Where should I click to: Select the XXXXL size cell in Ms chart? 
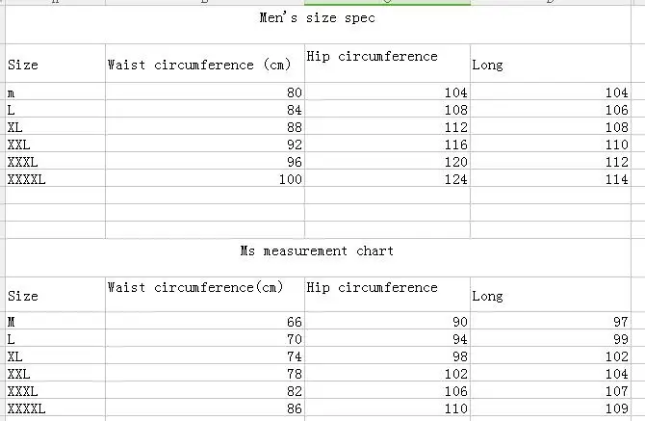55,407
